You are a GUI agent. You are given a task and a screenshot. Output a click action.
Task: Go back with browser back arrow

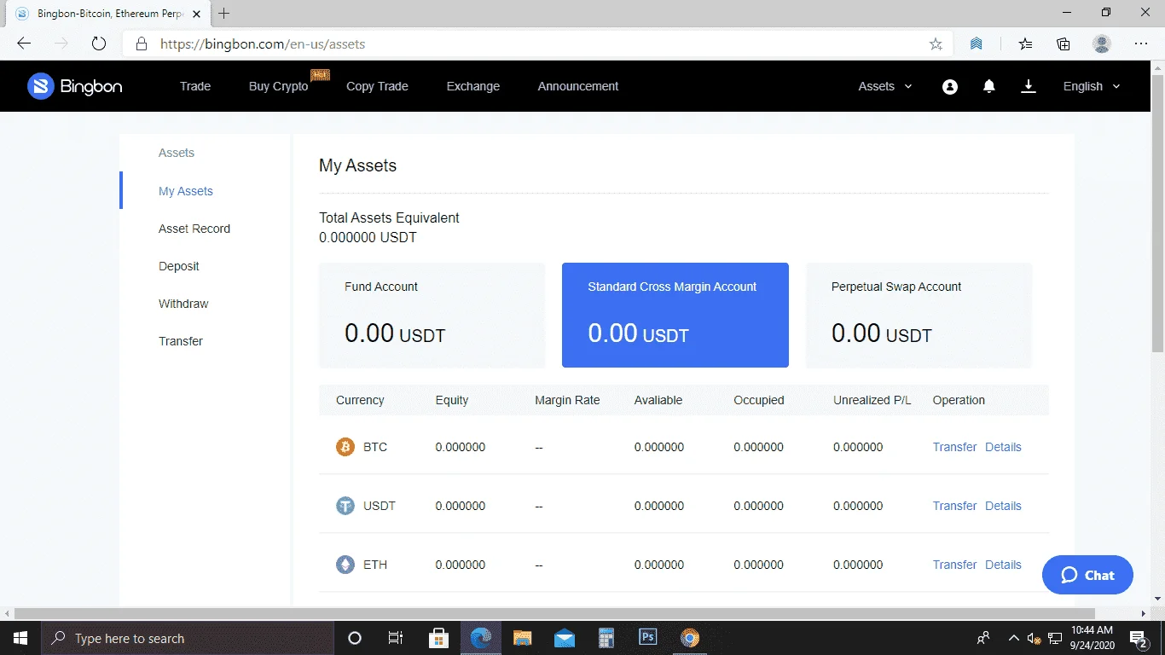tap(23, 44)
